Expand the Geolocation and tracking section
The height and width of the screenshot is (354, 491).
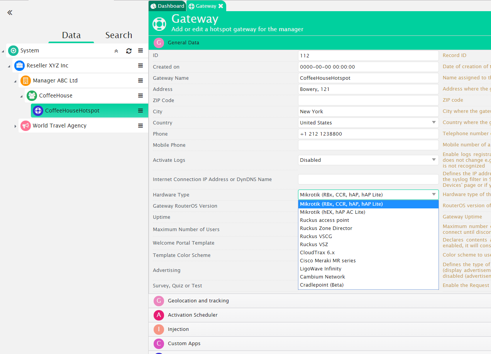[198, 300]
